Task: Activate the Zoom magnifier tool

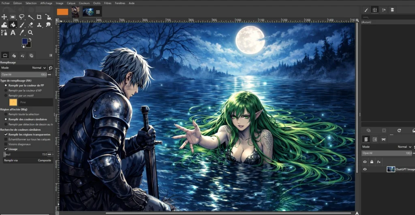Action: tap(30, 32)
